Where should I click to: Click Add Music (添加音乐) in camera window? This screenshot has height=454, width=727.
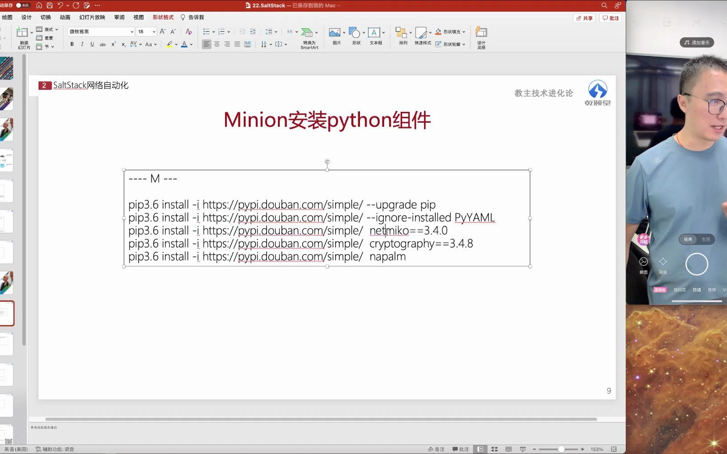[x=697, y=43]
